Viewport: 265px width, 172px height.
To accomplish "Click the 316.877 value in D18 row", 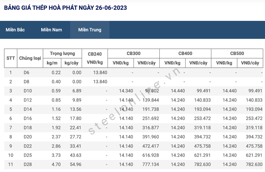I will pos(151,128).
